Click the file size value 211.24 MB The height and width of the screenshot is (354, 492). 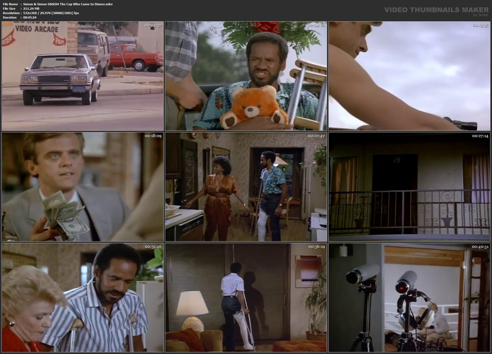pyautogui.click(x=31, y=8)
